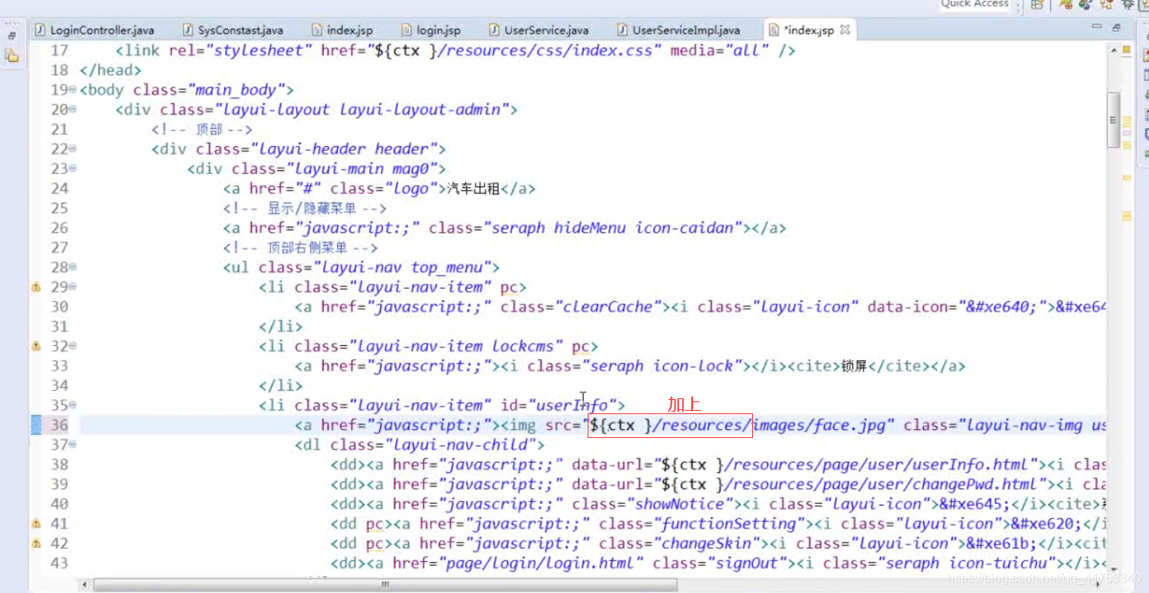Click the vertical scrollbar up arrow
This screenshot has height=593, width=1149.
coord(1114,50)
